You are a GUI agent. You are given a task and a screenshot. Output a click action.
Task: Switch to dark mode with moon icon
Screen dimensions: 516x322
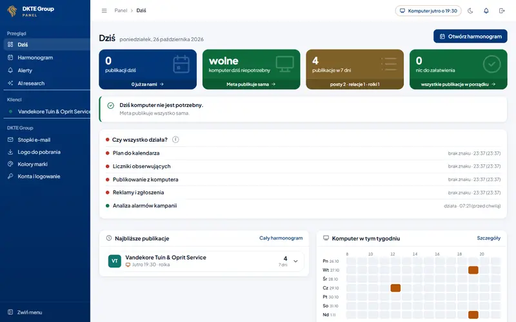470,11
